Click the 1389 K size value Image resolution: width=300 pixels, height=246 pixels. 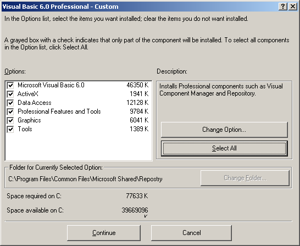click(139, 129)
